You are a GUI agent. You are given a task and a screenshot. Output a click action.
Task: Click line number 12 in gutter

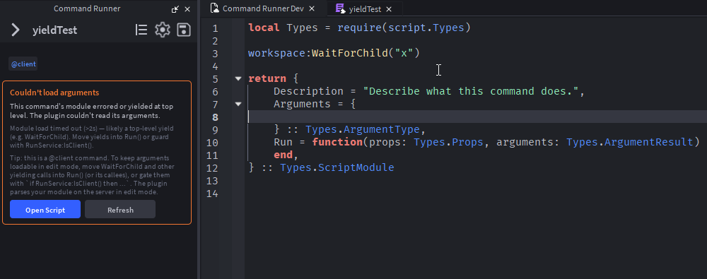[212, 168]
